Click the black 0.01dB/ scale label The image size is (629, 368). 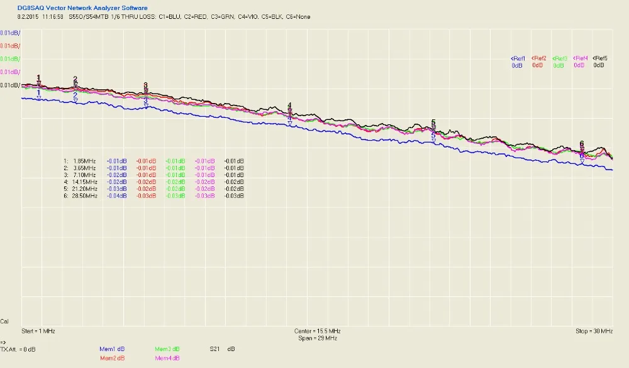point(10,85)
